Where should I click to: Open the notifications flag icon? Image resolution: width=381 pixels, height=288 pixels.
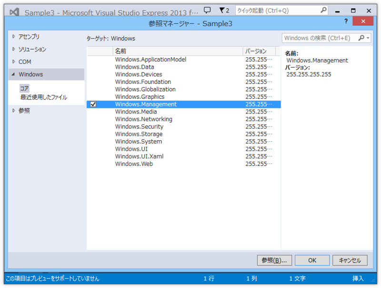(x=222, y=10)
